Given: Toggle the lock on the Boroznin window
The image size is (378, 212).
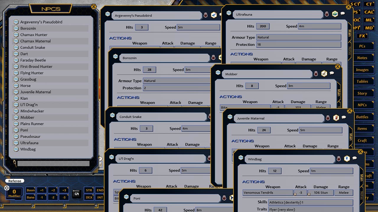Looking at the screenshot, I should pos(214,58).
